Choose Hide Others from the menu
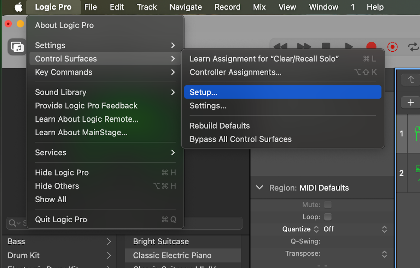 pos(105,186)
